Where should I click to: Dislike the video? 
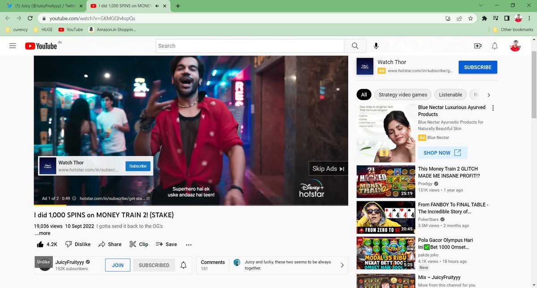tap(78, 244)
